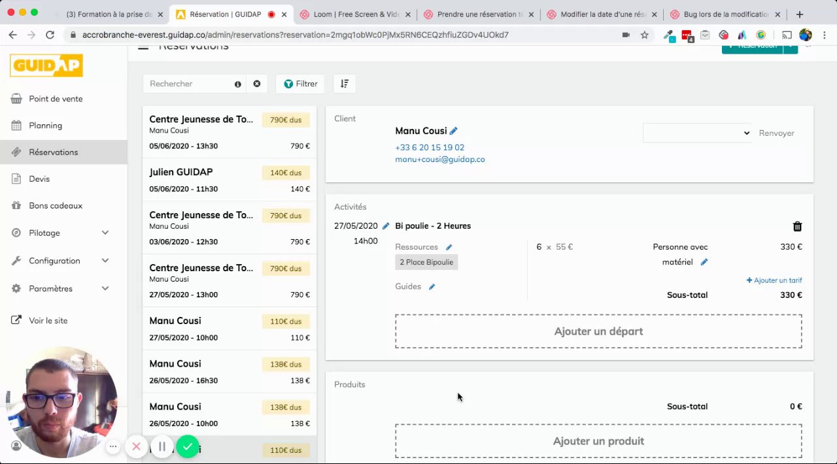Image resolution: width=837 pixels, height=464 pixels.
Task: Edit the Personne avec matériel tarif
Action: (704, 262)
